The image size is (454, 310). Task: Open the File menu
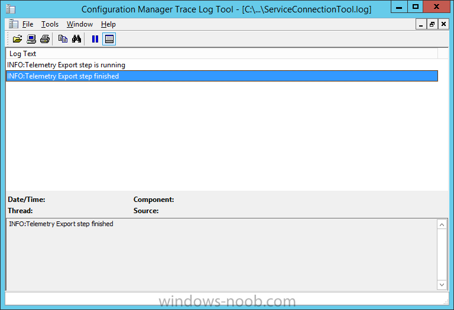(28, 24)
